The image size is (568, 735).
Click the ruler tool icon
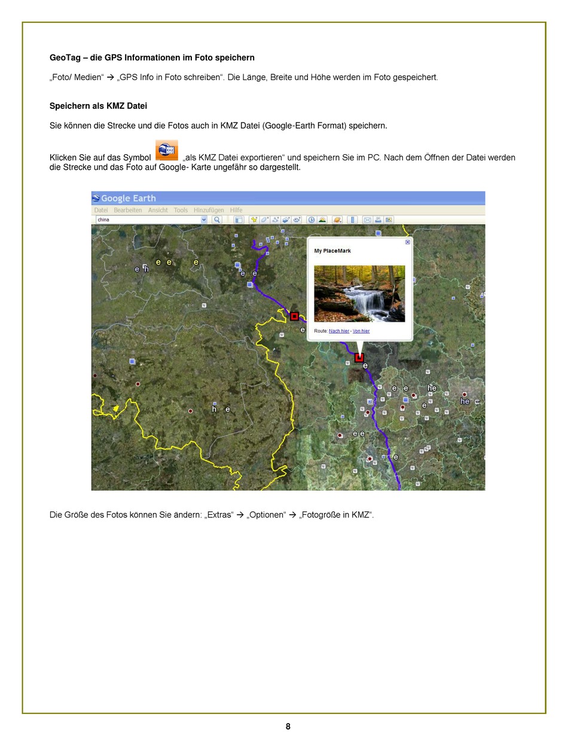(x=352, y=219)
